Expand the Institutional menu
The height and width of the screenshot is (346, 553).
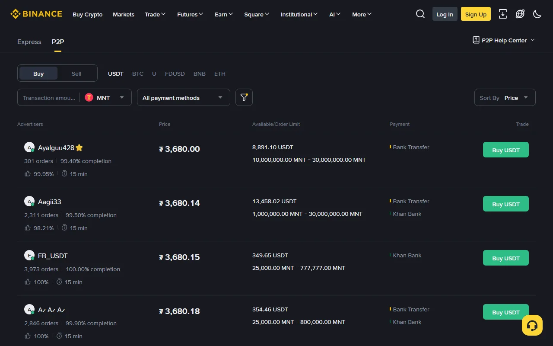[x=299, y=14]
